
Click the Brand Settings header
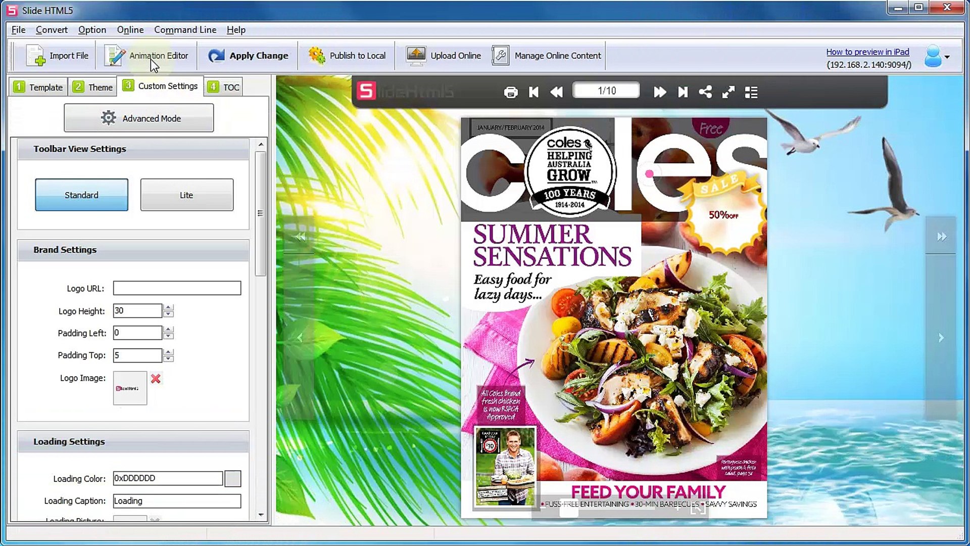point(133,250)
